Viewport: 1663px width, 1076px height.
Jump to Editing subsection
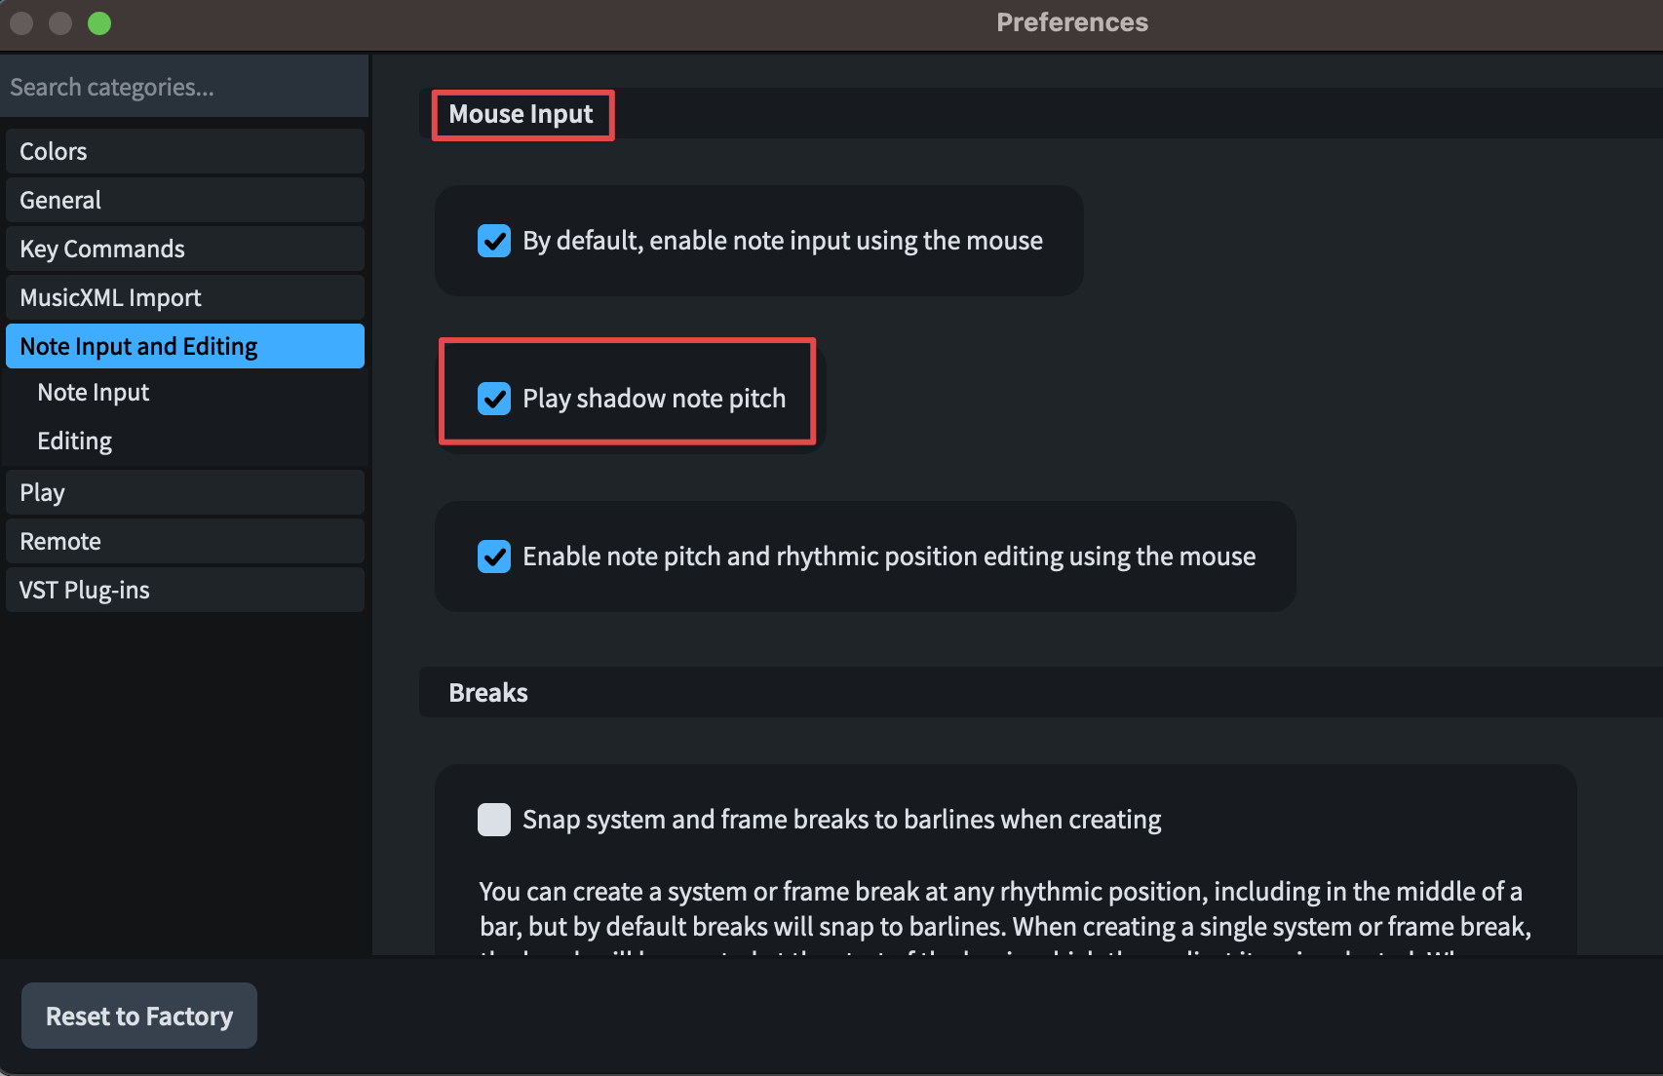tap(75, 442)
